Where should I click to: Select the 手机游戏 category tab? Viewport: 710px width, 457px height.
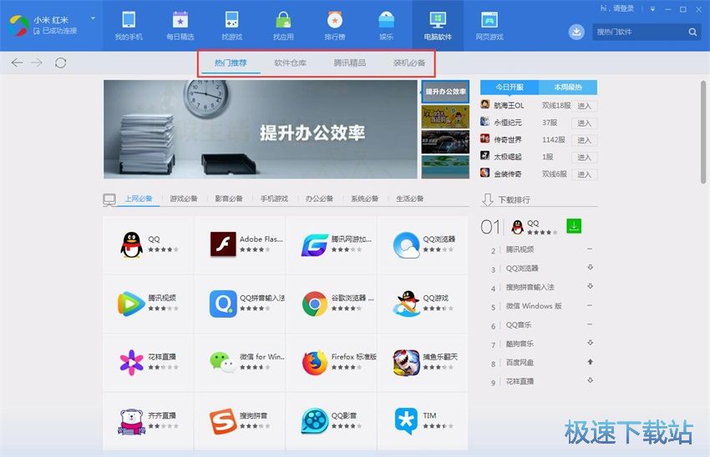point(274,198)
